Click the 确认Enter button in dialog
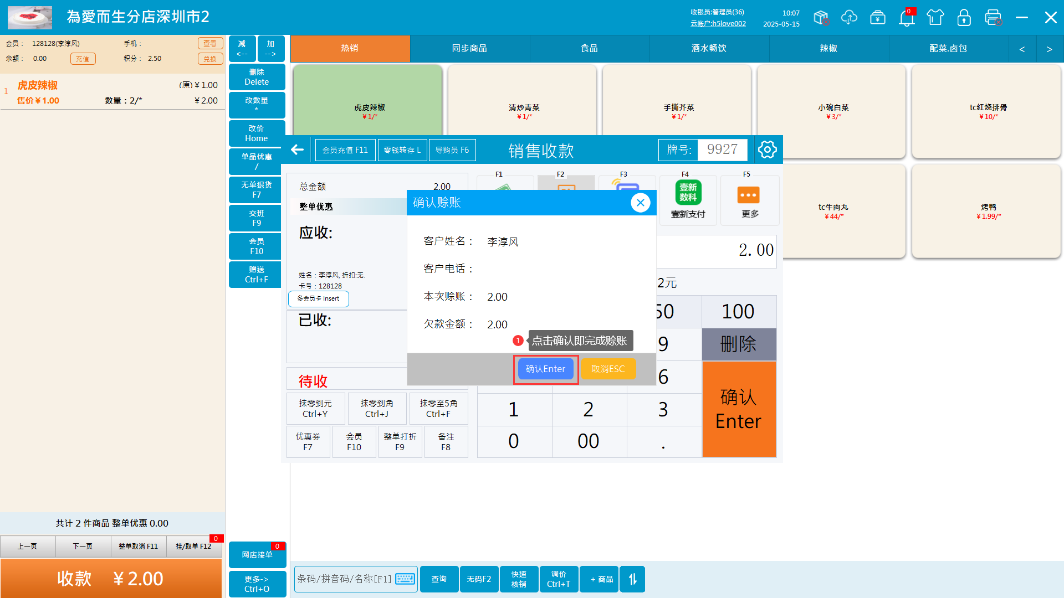Screen dimensions: 1064x598 [545, 369]
